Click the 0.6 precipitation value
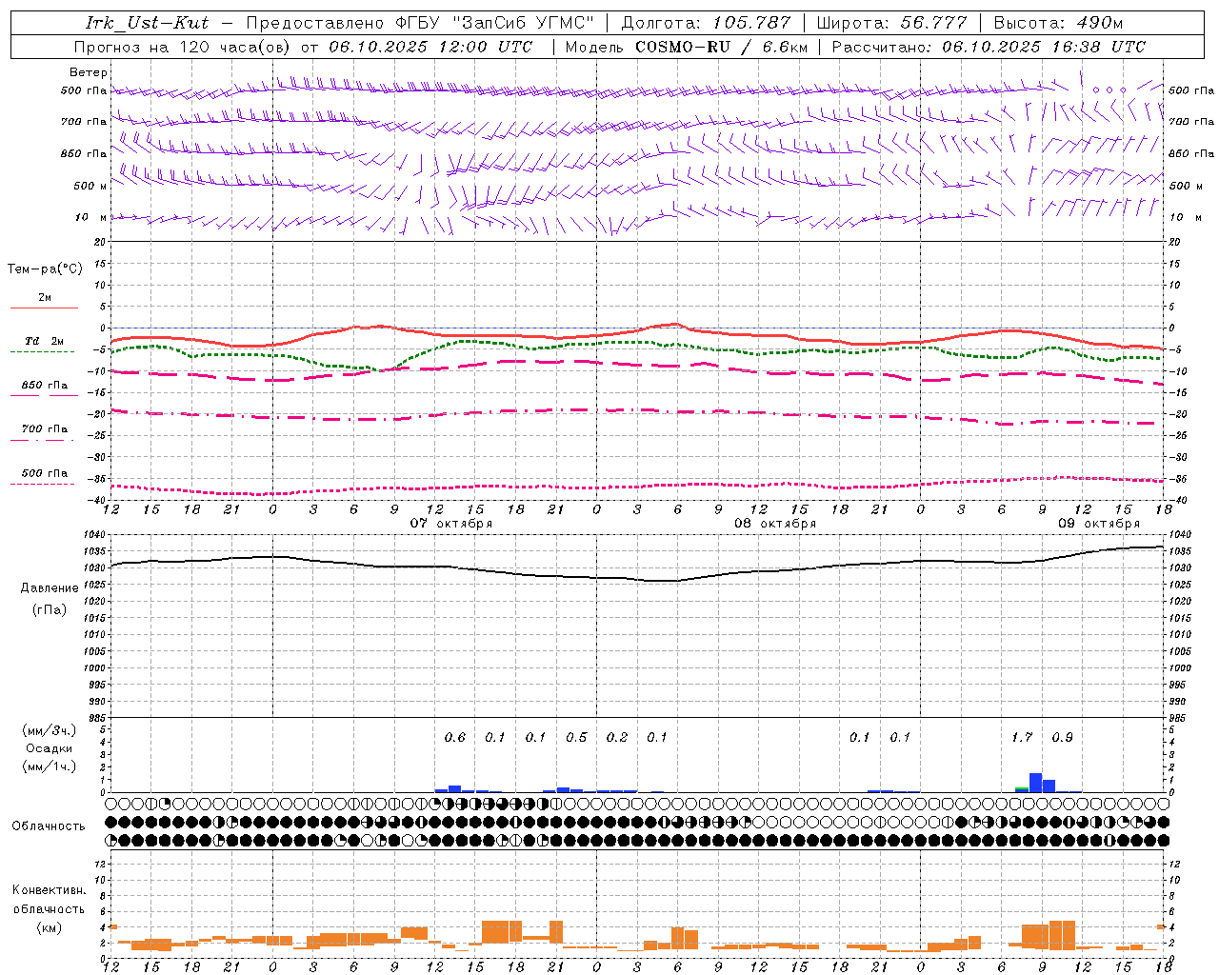 455,738
